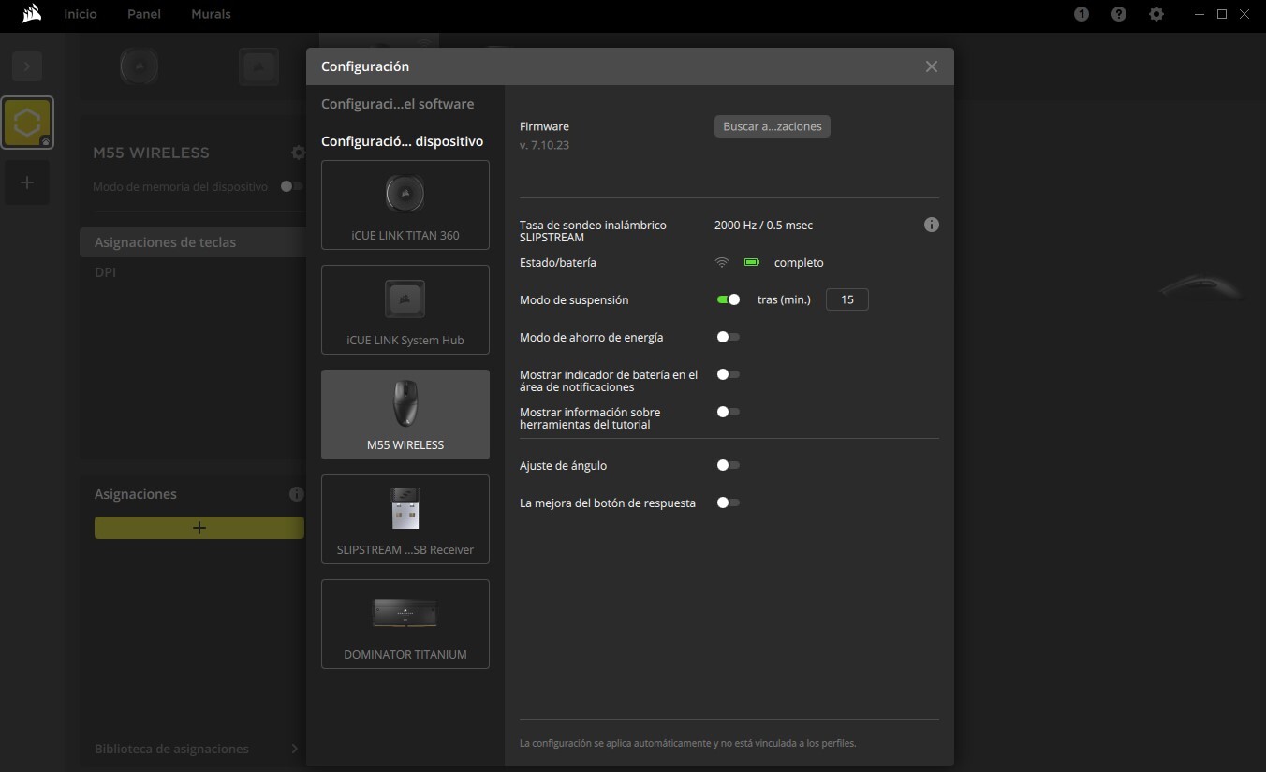Enable Modo de ahorro de energía

[729, 337]
